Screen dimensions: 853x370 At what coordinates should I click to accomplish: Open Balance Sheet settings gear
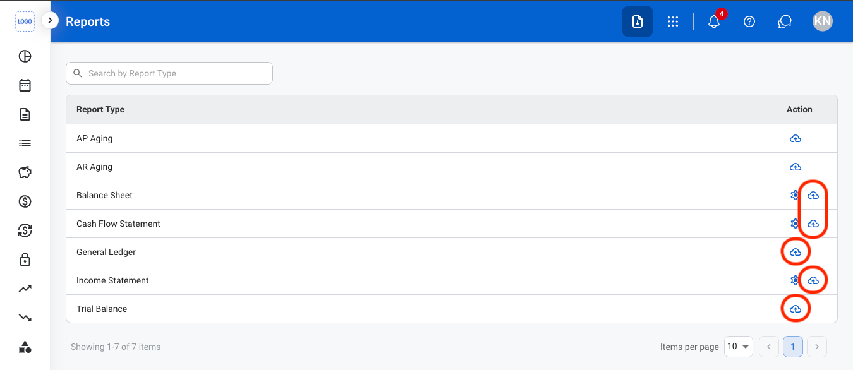click(x=794, y=195)
